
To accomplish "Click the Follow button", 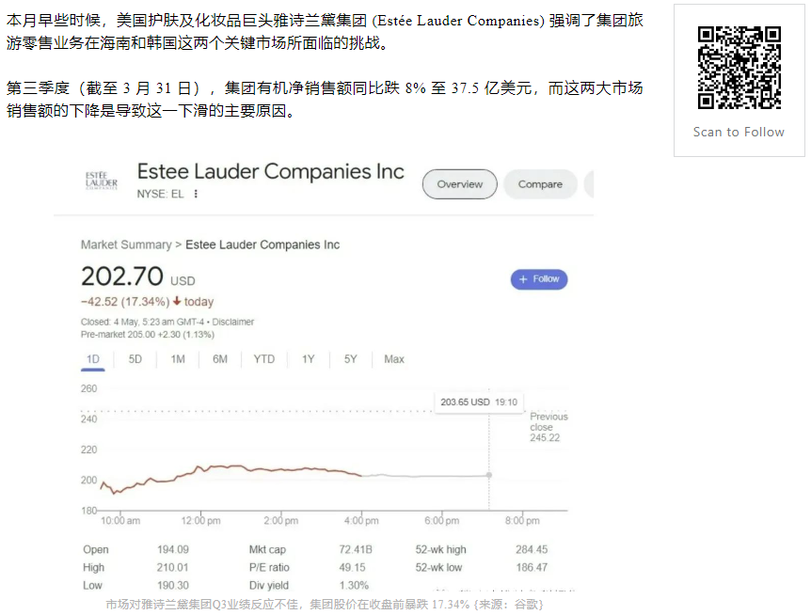I will 540,279.
